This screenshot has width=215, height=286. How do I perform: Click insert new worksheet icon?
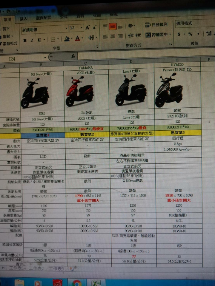tap(73, 269)
